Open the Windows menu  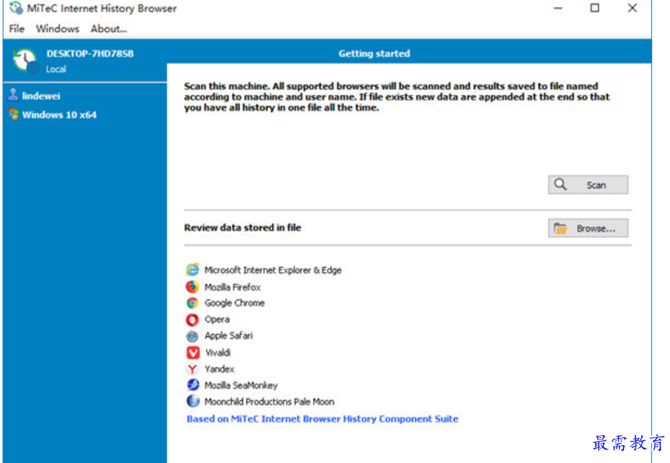pos(57,29)
